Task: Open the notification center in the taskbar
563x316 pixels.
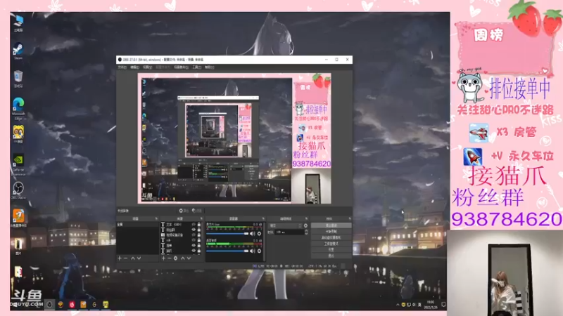Action: pos(444,305)
